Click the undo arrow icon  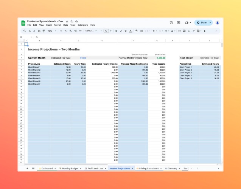30,31
